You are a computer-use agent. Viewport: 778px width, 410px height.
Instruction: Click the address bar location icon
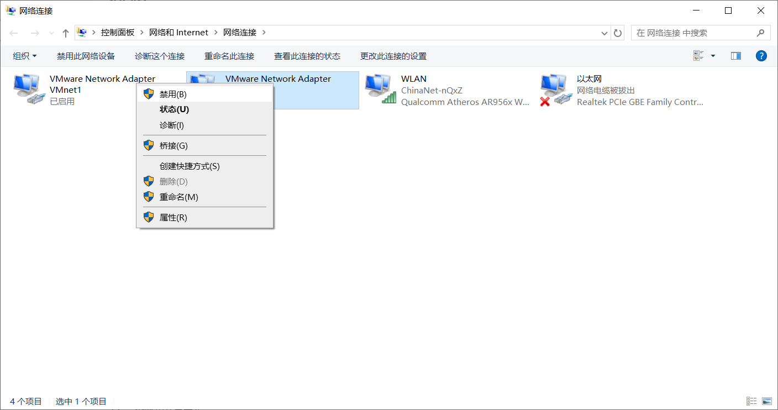point(82,33)
